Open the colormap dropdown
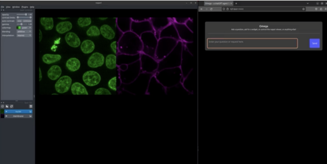 [27, 27]
